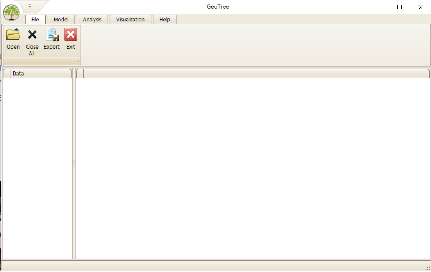Click the File ribbon group dialog launcher
The height and width of the screenshot is (272, 431).
(x=77, y=61)
